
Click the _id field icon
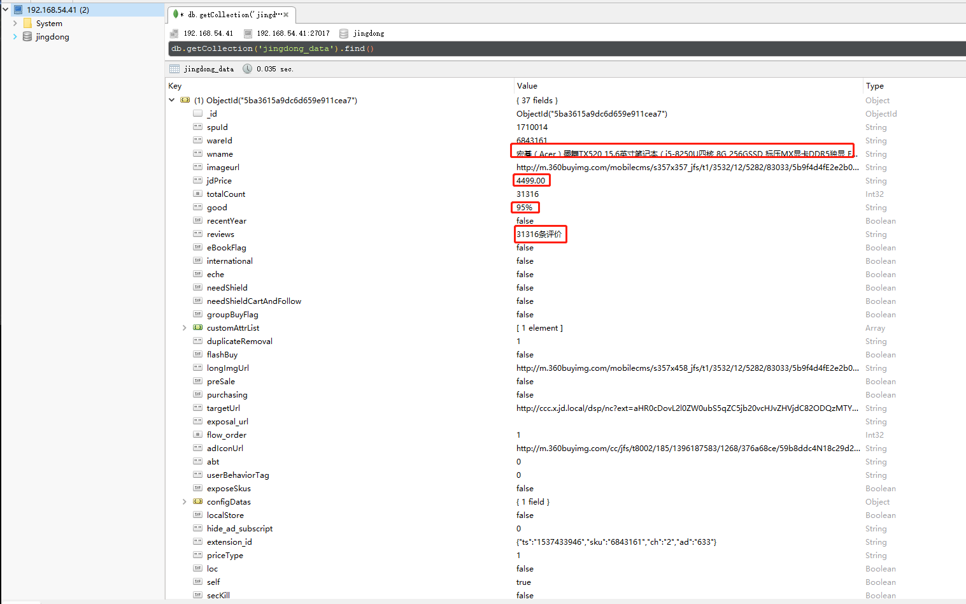[198, 113]
